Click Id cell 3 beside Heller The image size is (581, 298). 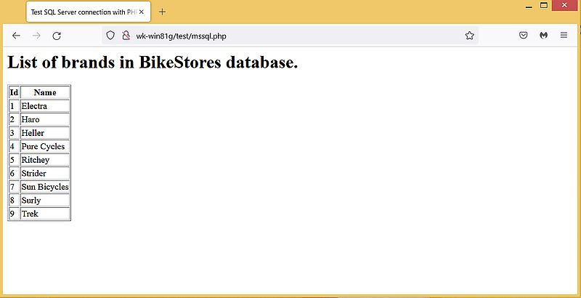point(14,133)
